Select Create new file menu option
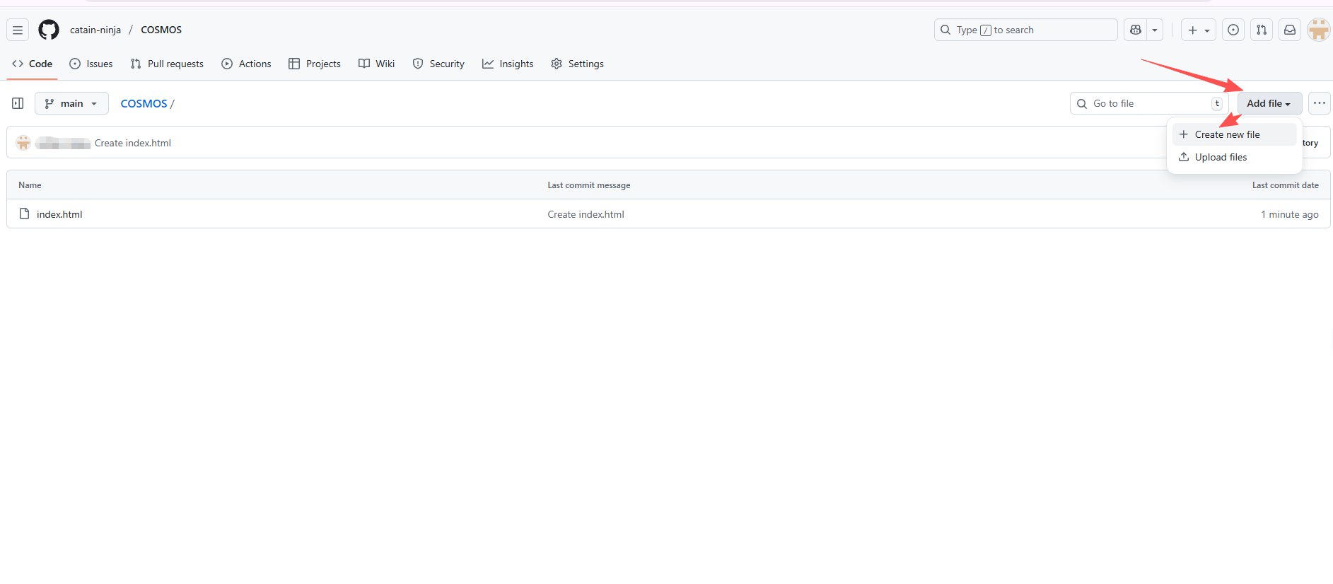Screen dimensions: 1333x584 point(1227,134)
